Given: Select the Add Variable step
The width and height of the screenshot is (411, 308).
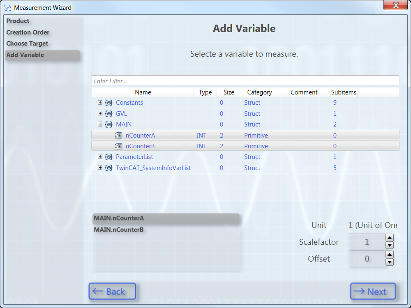Looking at the screenshot, I should click(42, 55).
